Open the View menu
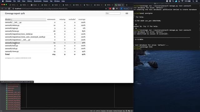 coord(24,1)
